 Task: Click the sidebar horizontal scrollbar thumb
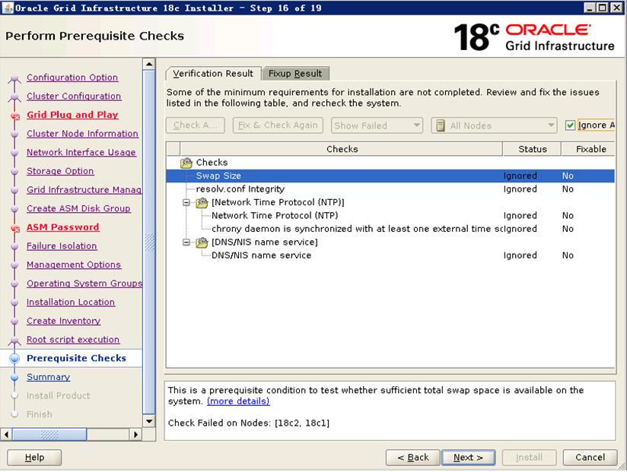click(49, 435)
